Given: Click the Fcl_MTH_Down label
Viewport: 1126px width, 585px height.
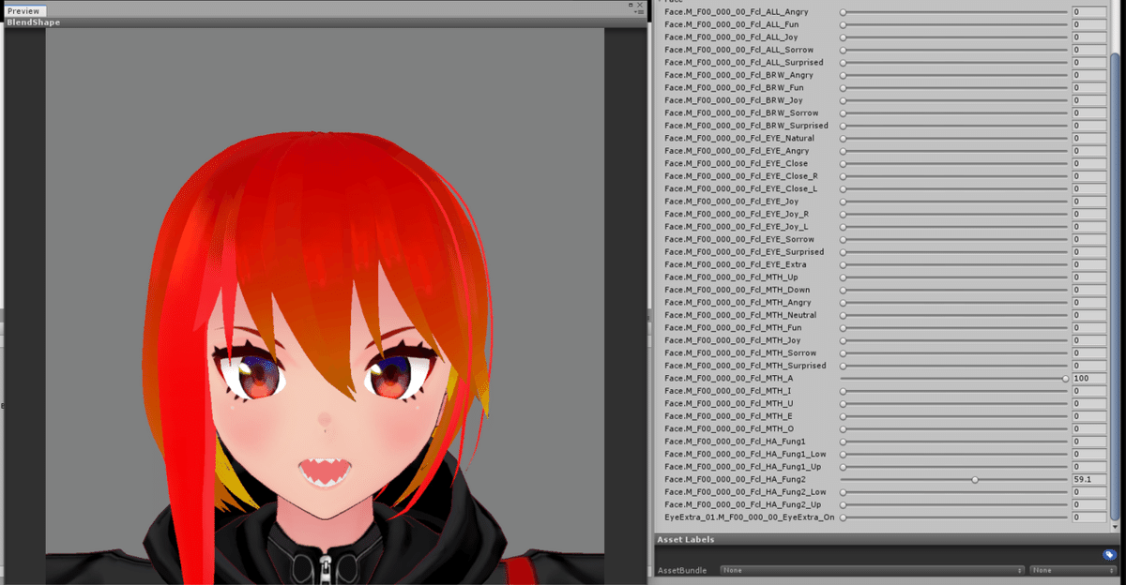Looking at the screenshot, I should point(738,290).
